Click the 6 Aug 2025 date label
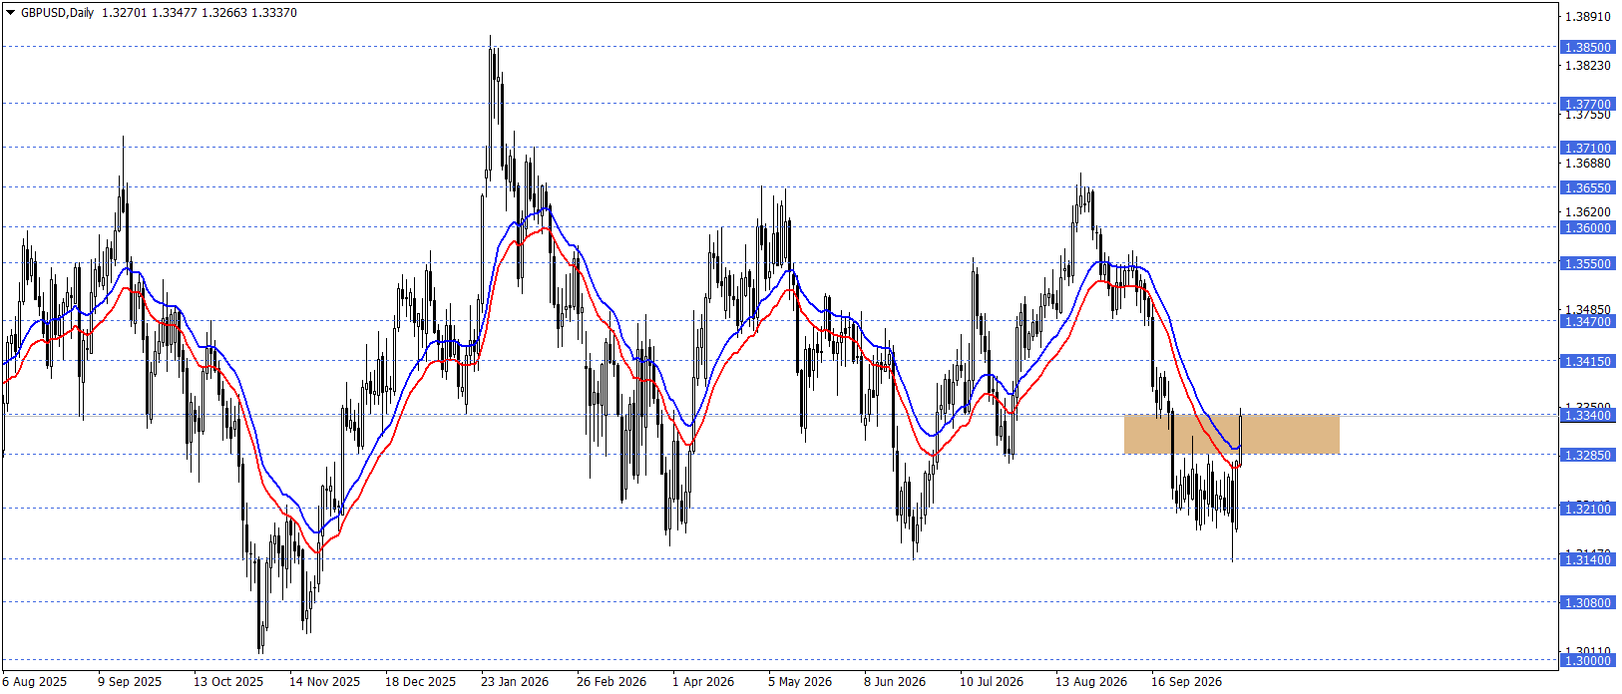This screenshot has height=694, width=1622. [35, 682]
